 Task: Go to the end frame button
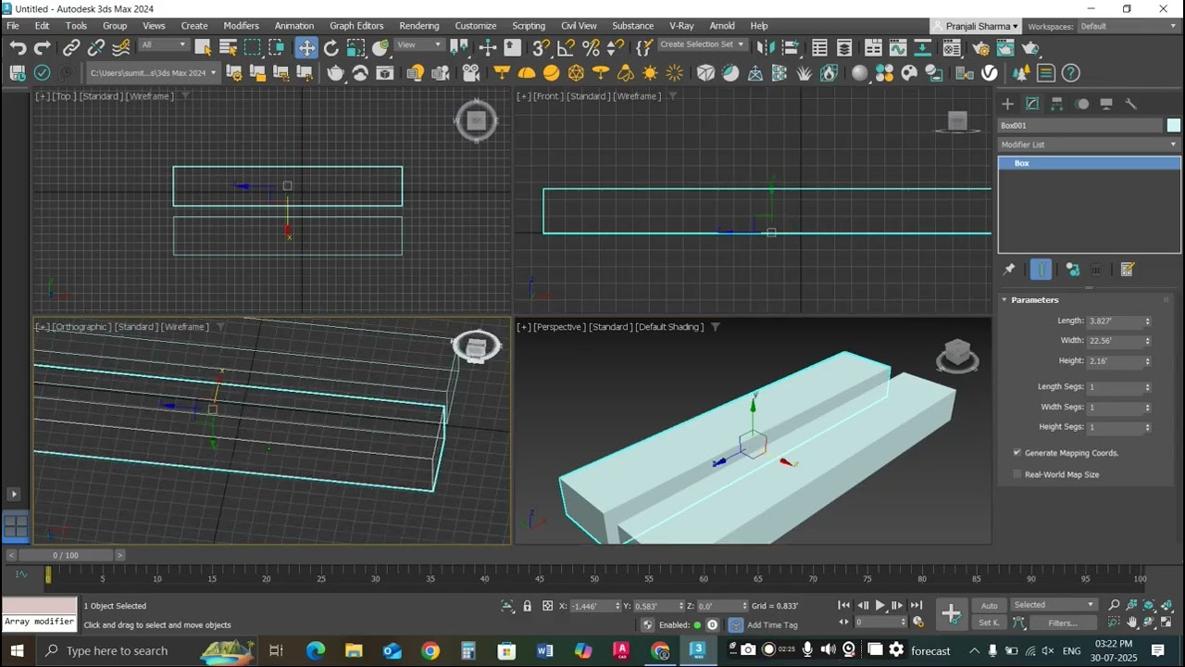coord(917,606)
